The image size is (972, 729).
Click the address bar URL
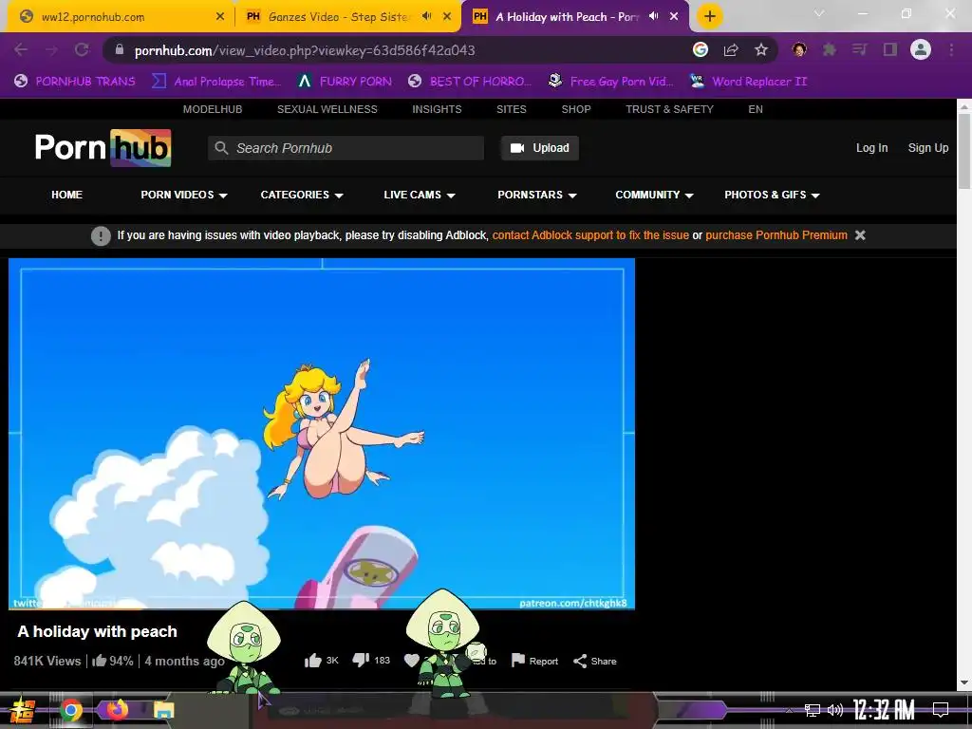point(305,50)
